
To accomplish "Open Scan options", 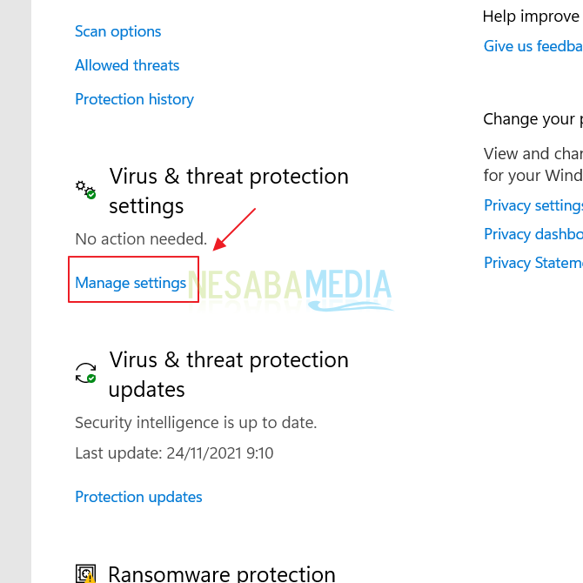I will [x=117, y=31].
